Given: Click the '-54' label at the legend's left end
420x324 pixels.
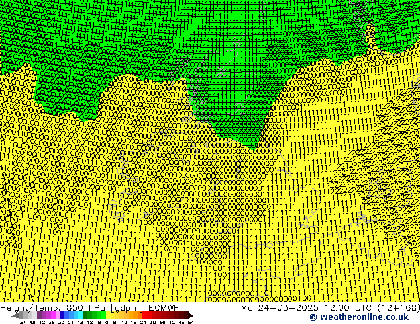Looking at the screenshot, I should [x=21, y=323].
